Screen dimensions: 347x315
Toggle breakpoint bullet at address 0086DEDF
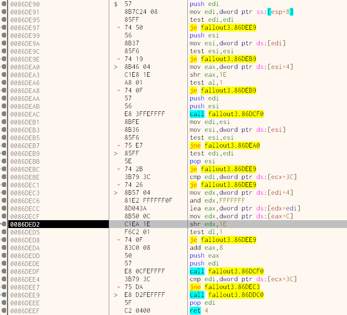pos(4,271)
